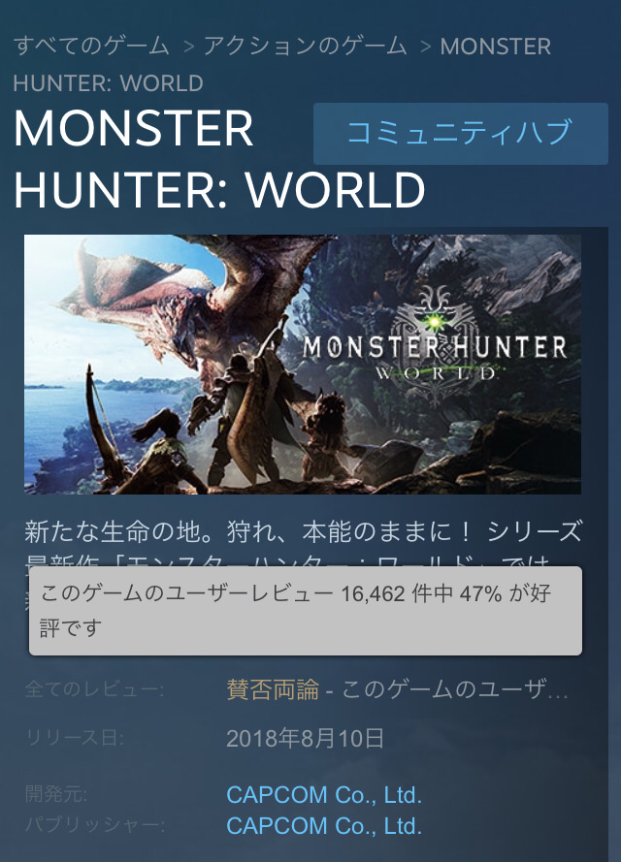
Task: Click the リリース日 label
Action: pyautogui.click(x=75, y=738)
